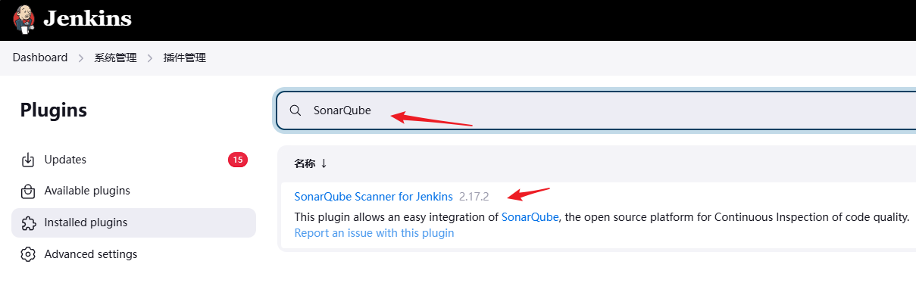
Task: Click Report an issue with this plugin
Action: pos(374,233)
